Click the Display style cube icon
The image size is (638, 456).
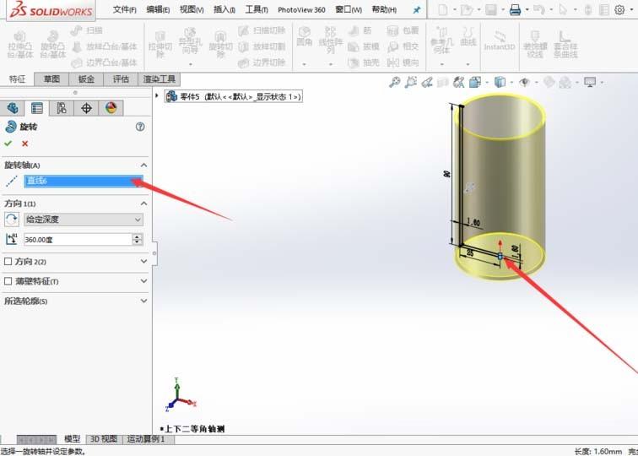click(x=500, y=82)
